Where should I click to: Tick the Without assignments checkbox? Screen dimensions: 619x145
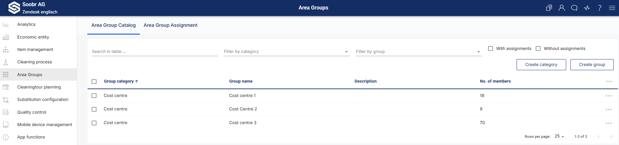[x=538, y=49]
